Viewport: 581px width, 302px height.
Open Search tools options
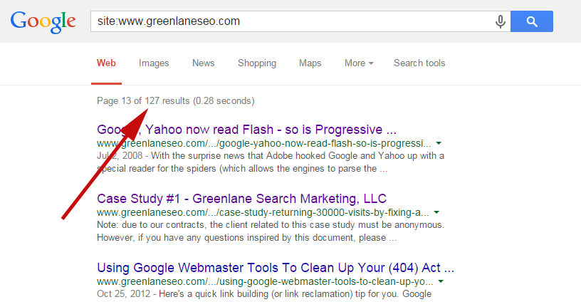[x=419, y=63]
